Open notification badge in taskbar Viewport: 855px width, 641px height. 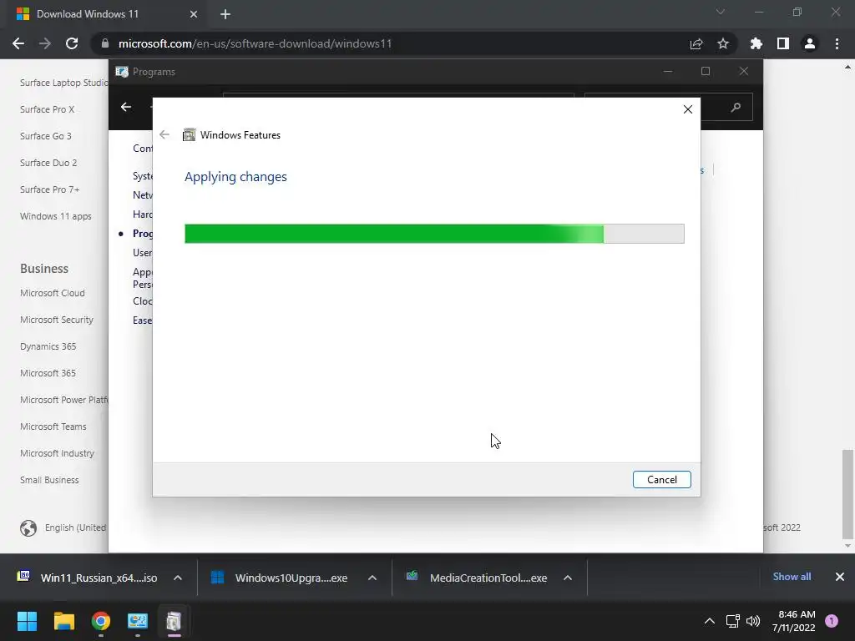click(832, 621)
